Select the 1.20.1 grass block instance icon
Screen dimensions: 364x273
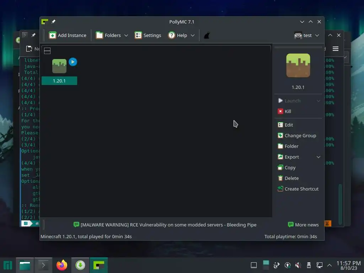(x=59, y=66)
